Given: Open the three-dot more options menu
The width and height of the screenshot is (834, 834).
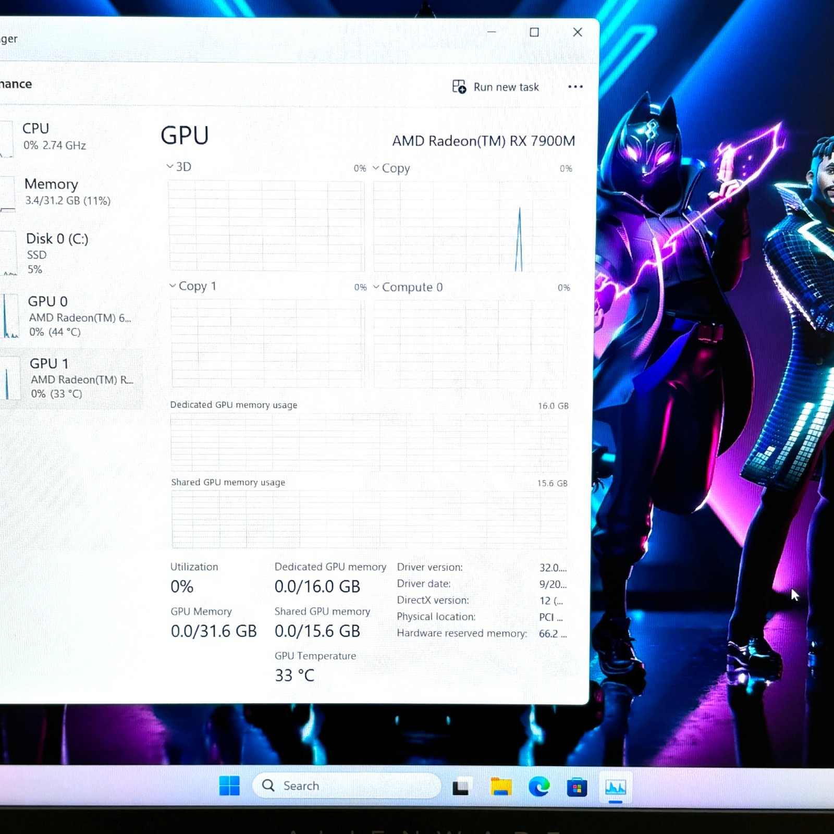Looking at the screenshot, I should (x=575, y=87).
